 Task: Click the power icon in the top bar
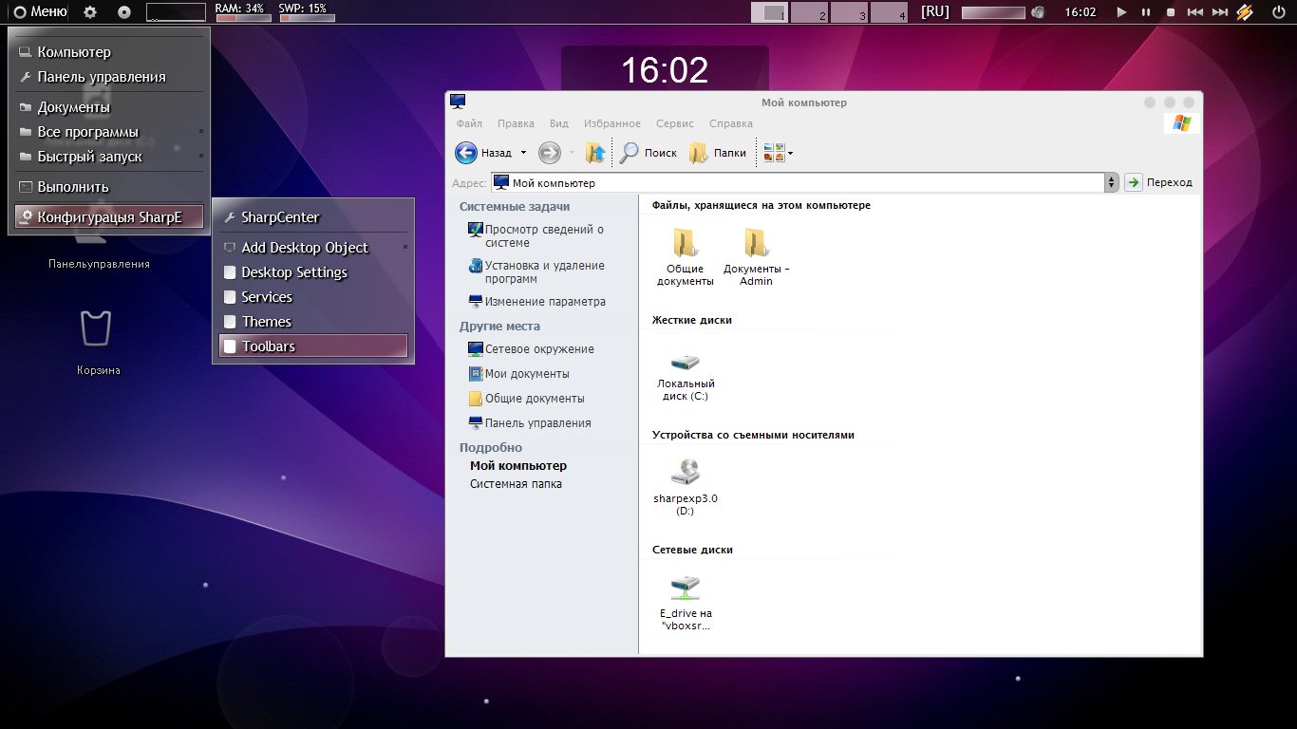point(1278,12)
